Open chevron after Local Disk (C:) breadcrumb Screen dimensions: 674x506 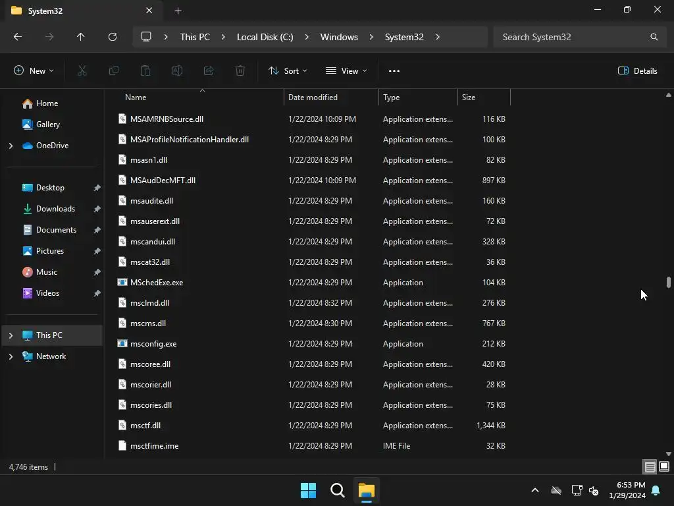pos(307,37)
